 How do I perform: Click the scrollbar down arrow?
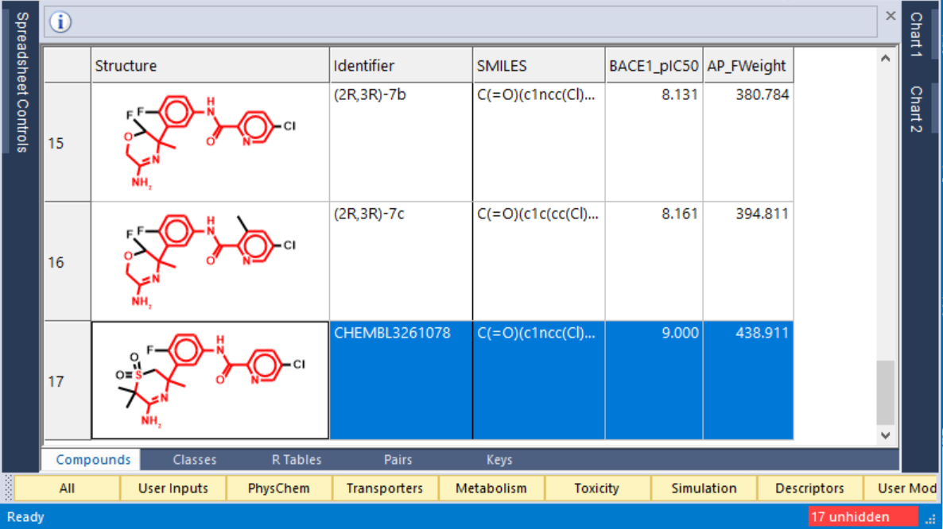[885, 435]
